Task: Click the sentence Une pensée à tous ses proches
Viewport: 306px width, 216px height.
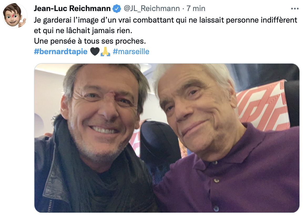Action: (x=90, y=41)
